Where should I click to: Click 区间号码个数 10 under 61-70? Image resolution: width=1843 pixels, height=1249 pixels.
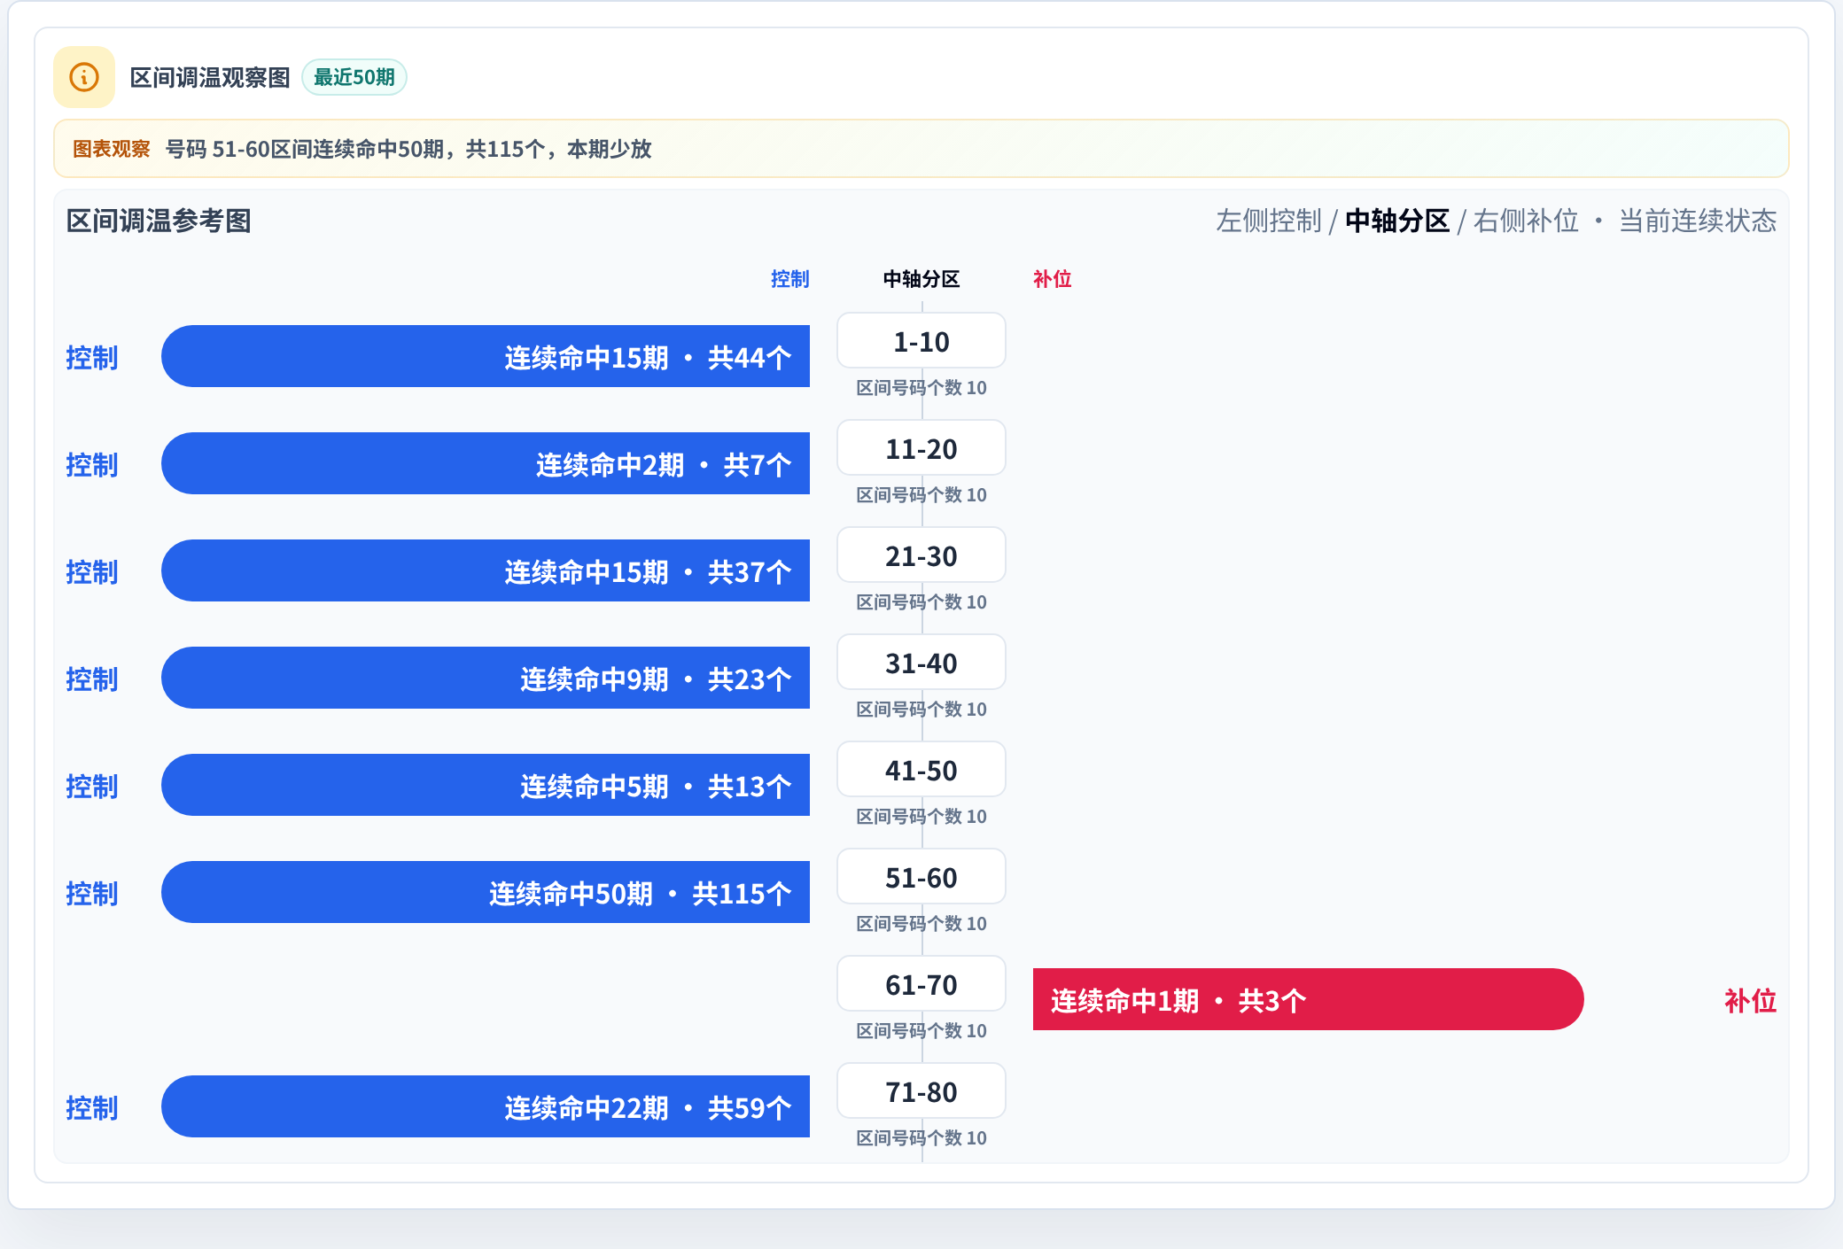tap(921, 1030)
